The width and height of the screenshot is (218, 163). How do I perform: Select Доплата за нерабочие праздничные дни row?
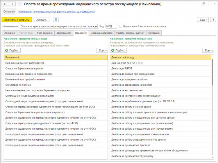[x=160, y=101]
